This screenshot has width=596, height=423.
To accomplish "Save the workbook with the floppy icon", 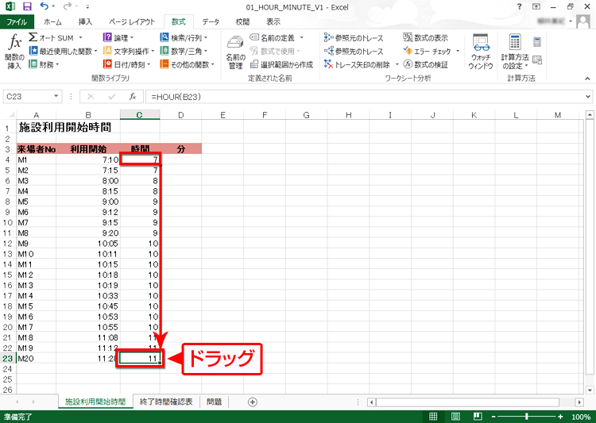I will pyautogui.click(x=27, y=6).
